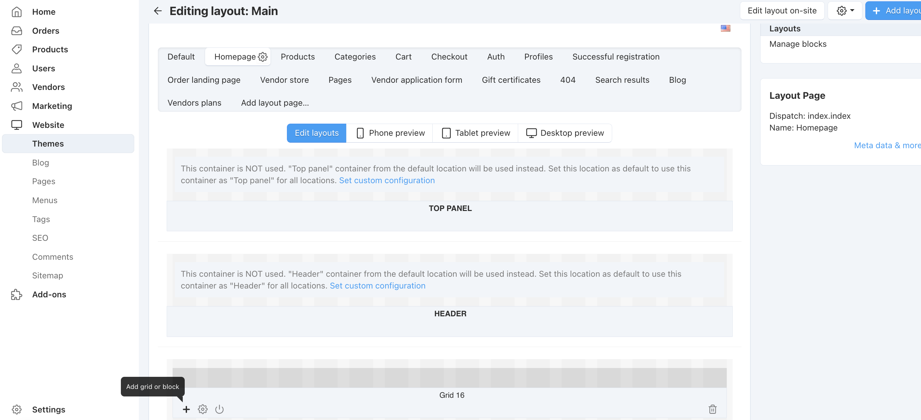Click the Website monitor icon
921x420 pixels.
(x=16, y=125)
